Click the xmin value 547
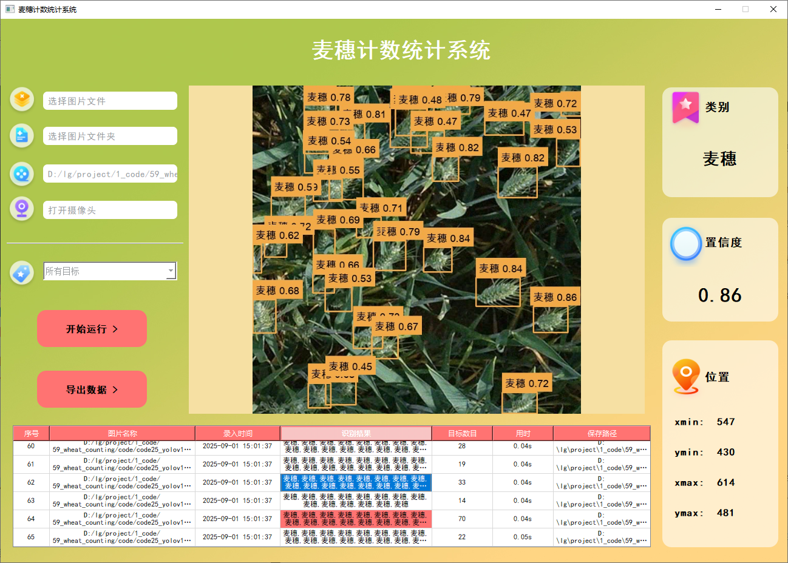The width and height of the screenshot is (788, 563). coord(725,422)
